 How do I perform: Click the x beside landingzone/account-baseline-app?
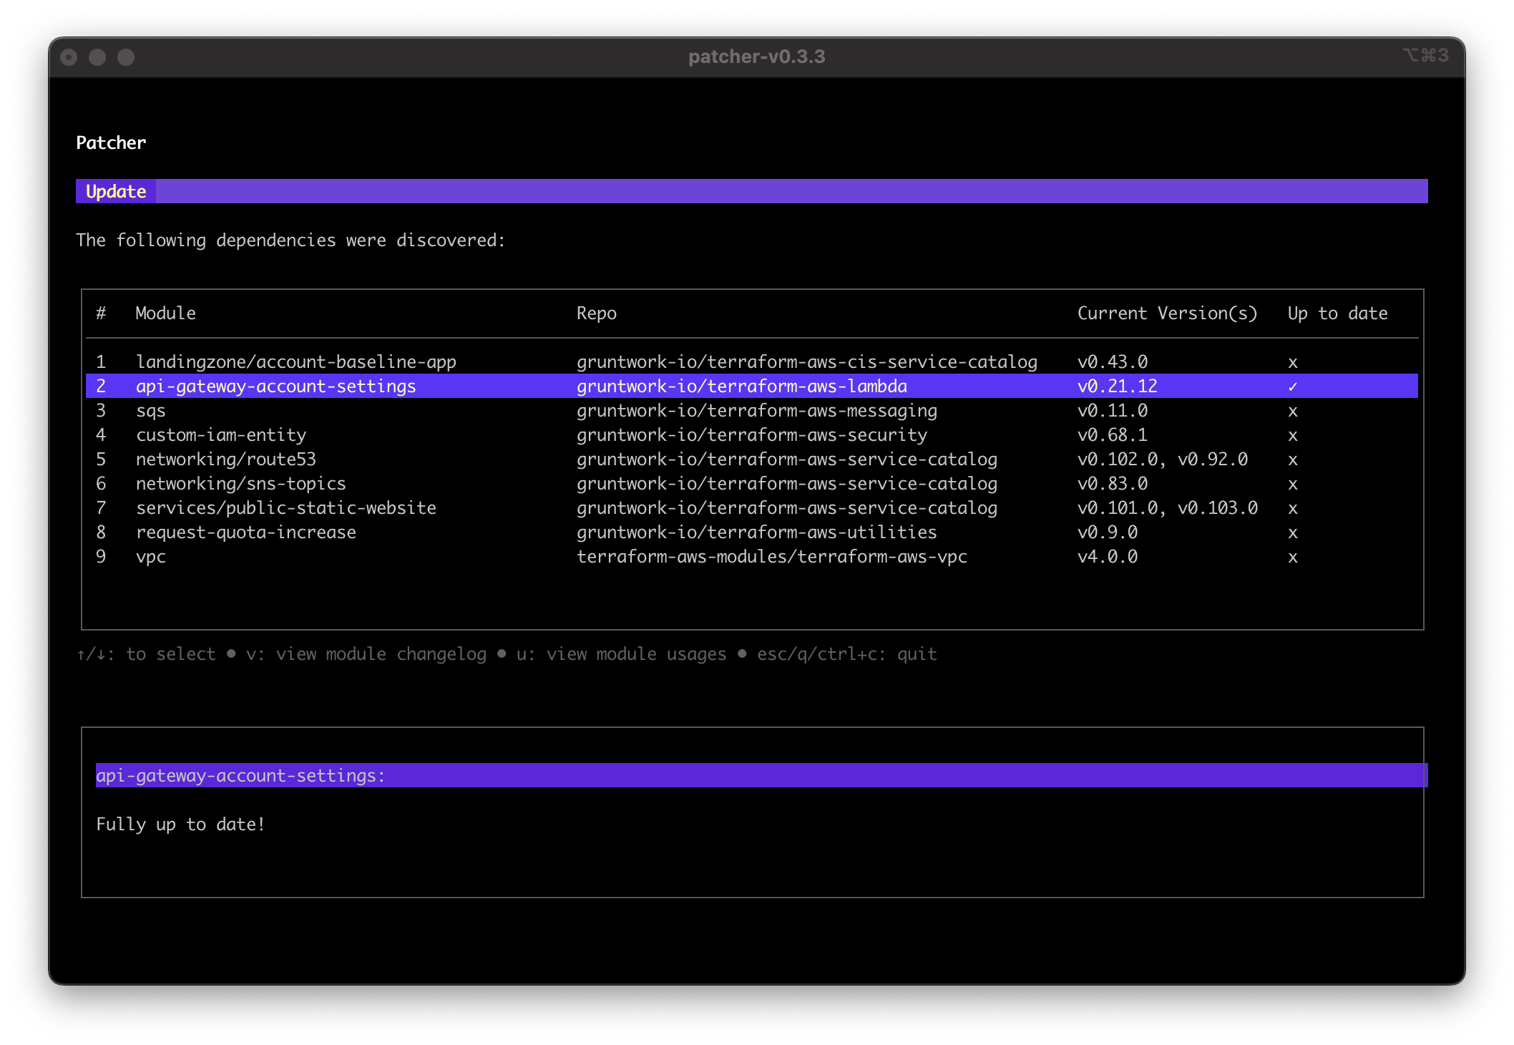[x=1292, y=361]
